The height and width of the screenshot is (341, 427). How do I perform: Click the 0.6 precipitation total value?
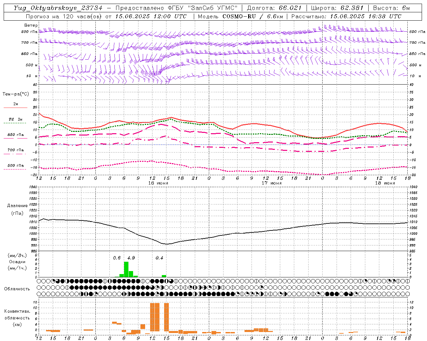coord(117,258)
